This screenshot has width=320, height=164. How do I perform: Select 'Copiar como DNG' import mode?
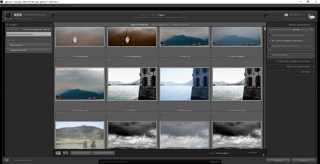(147, 15)
